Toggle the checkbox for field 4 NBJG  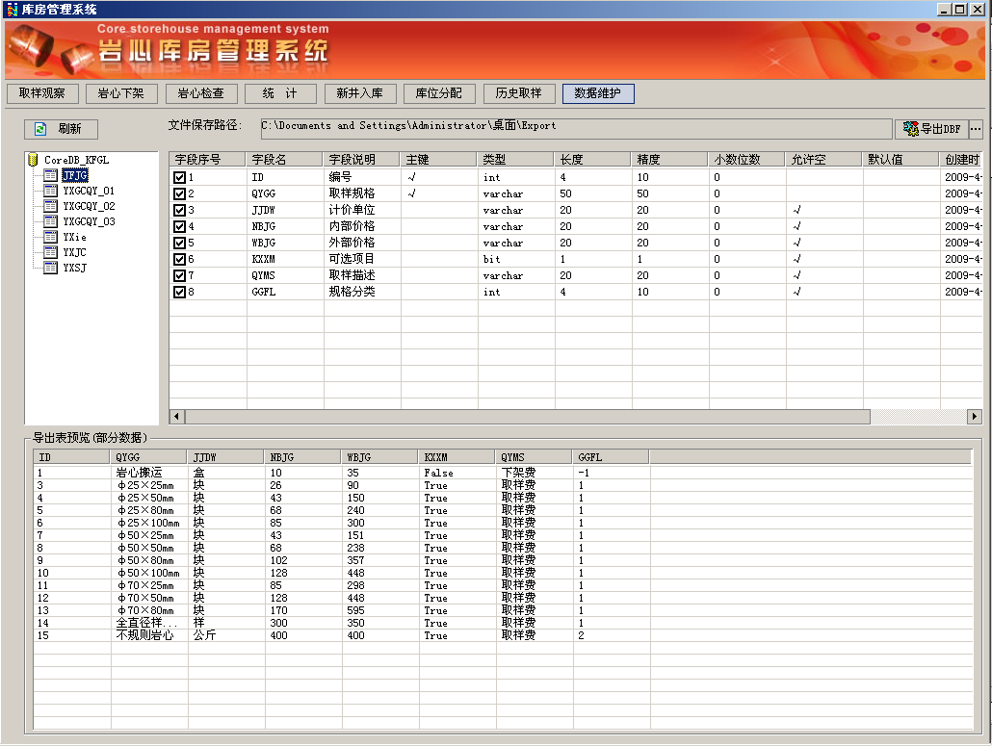point(179,227)
